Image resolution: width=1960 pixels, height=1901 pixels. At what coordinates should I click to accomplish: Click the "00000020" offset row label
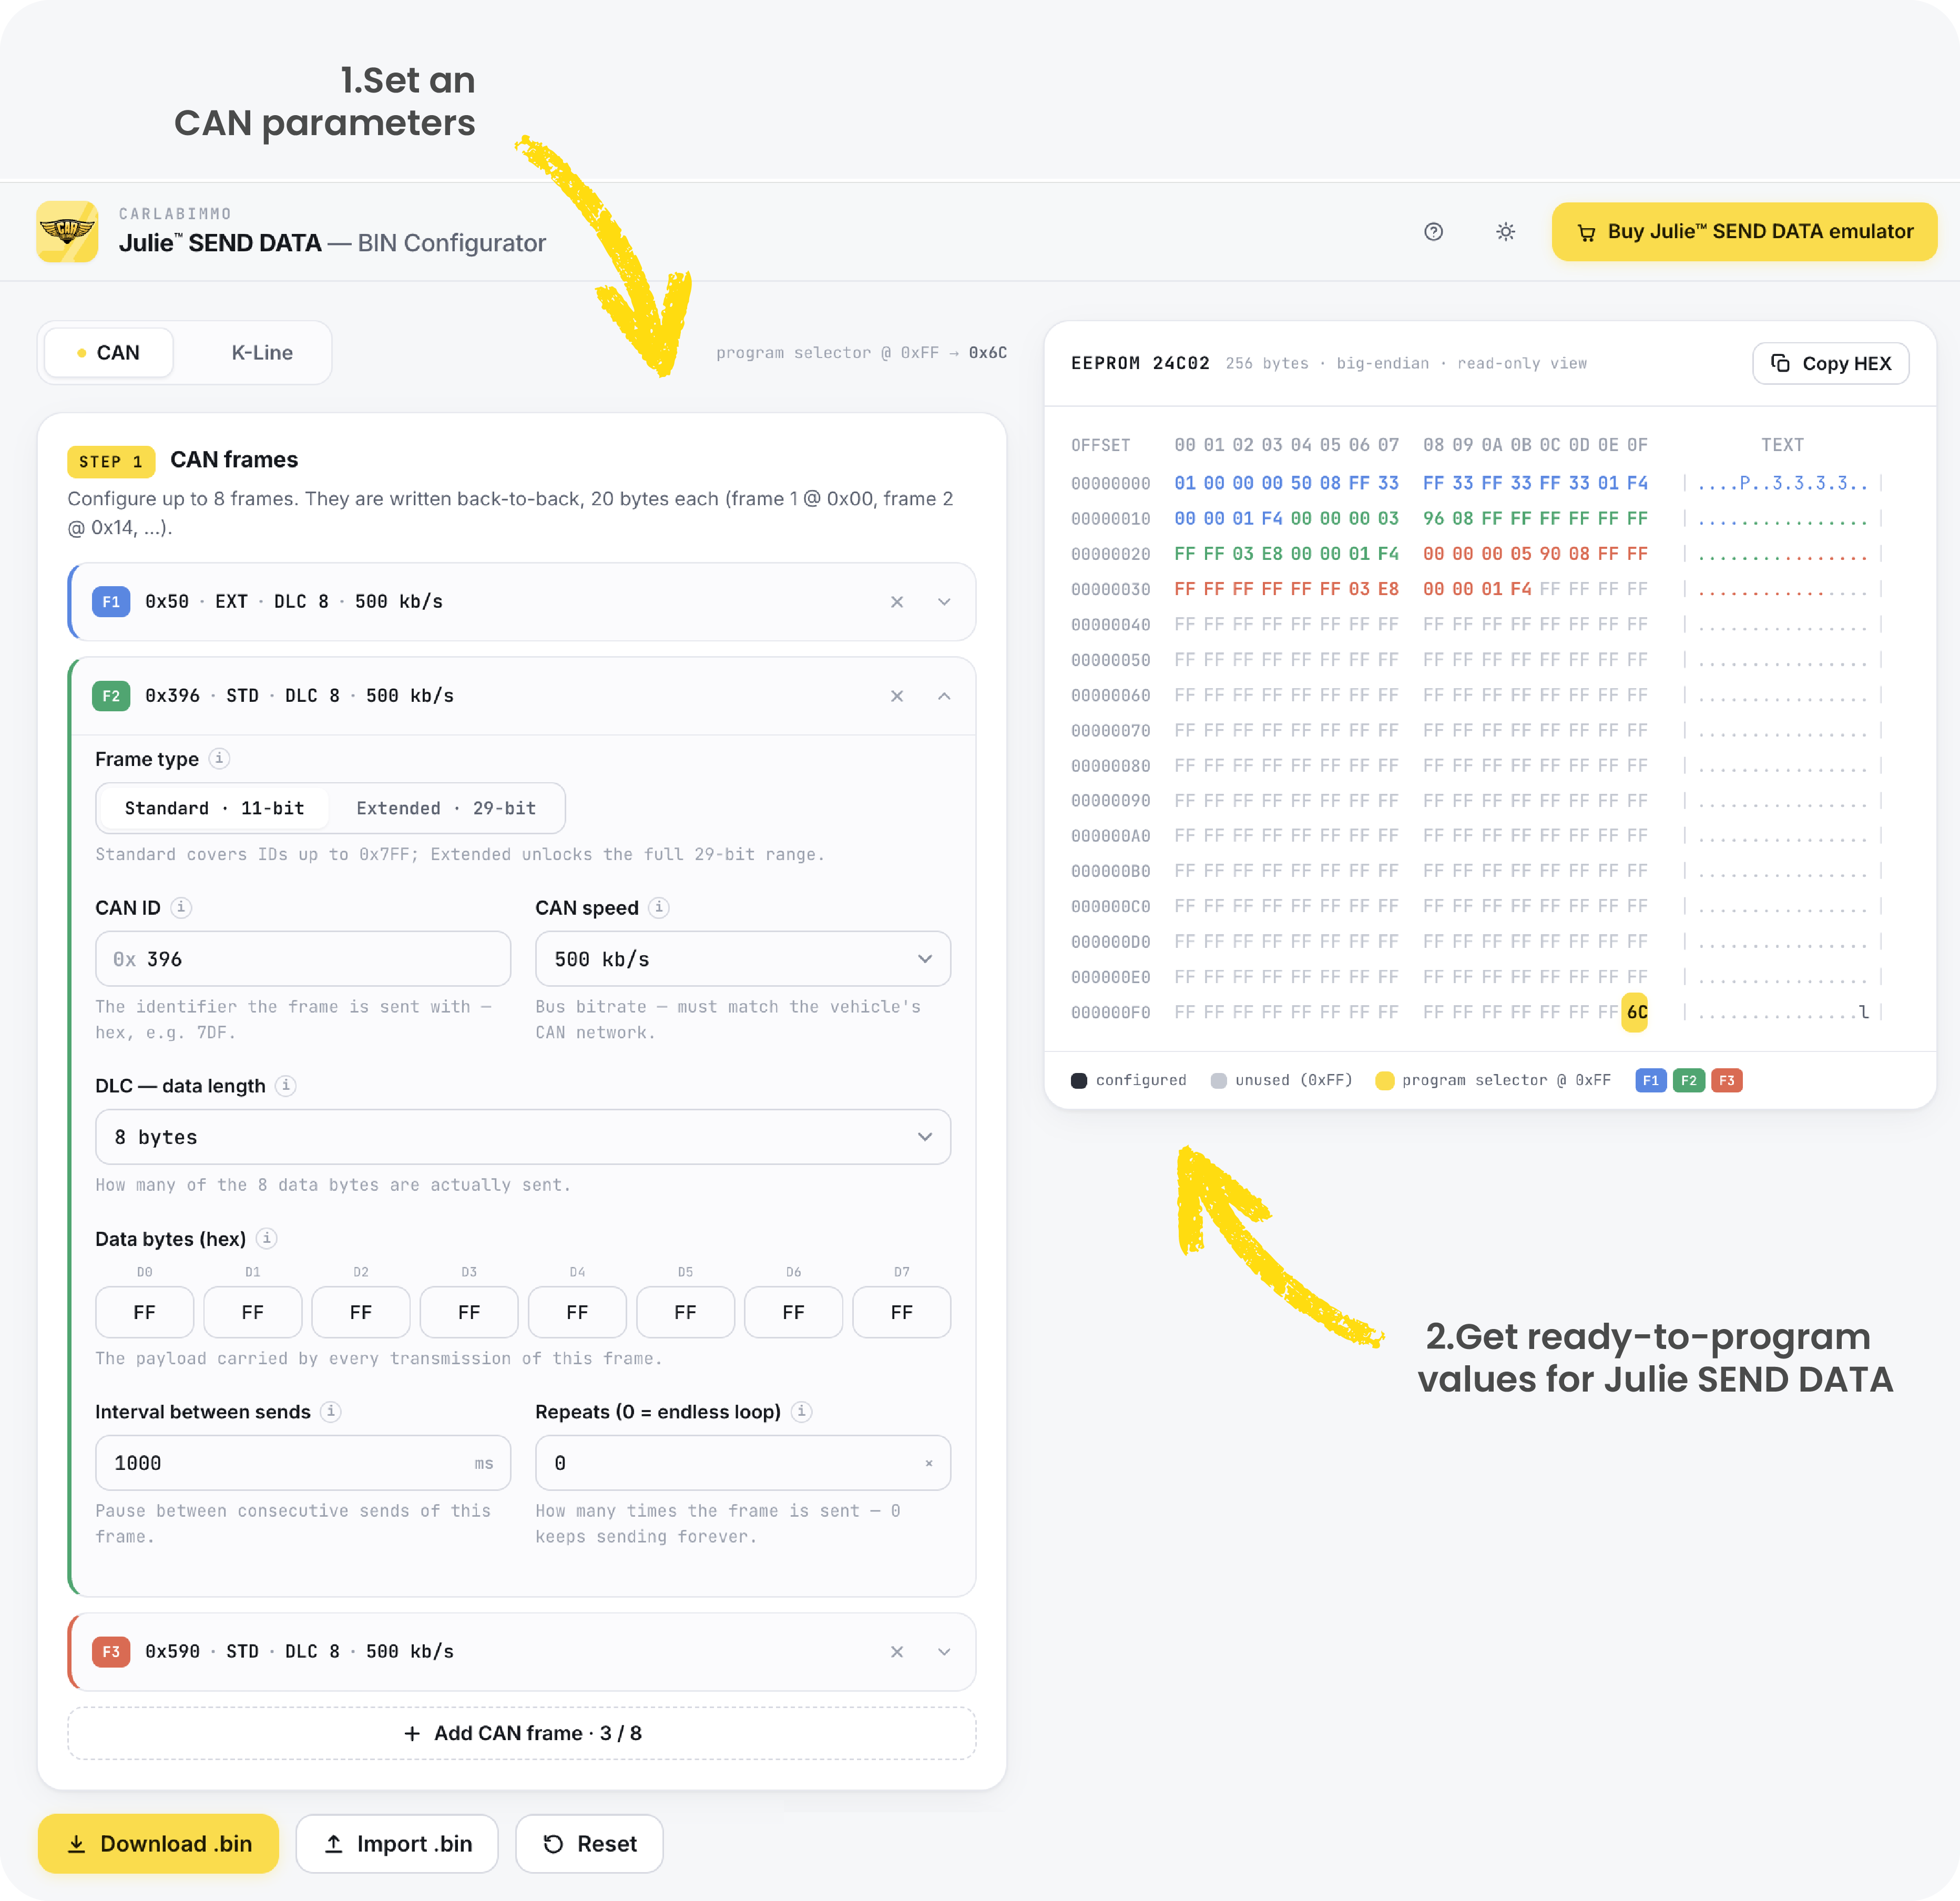pyautogui.click(x=1110, y=554)
